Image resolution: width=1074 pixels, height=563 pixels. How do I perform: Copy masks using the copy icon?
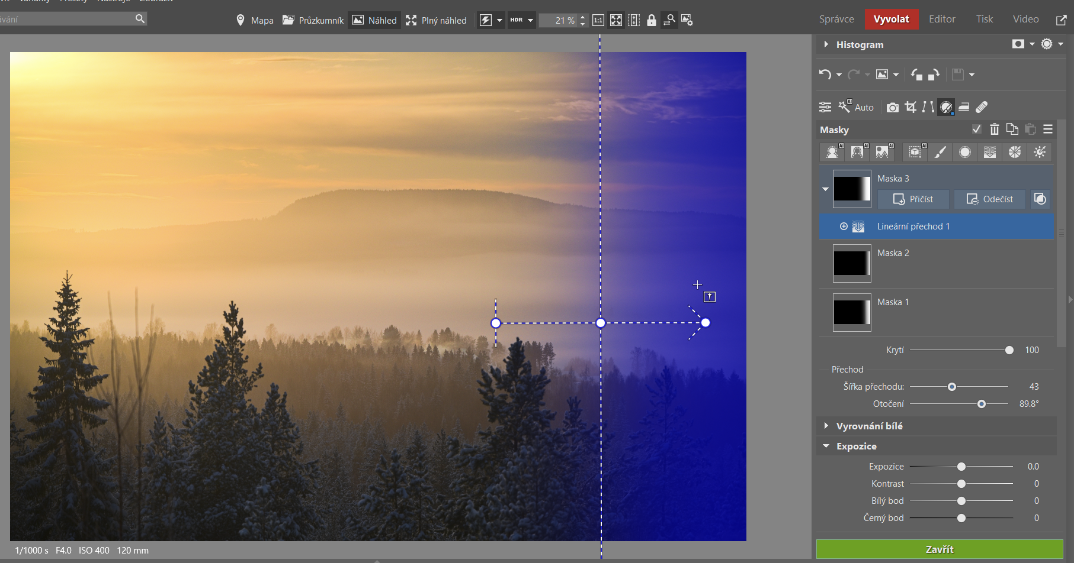coord(1012,130)
